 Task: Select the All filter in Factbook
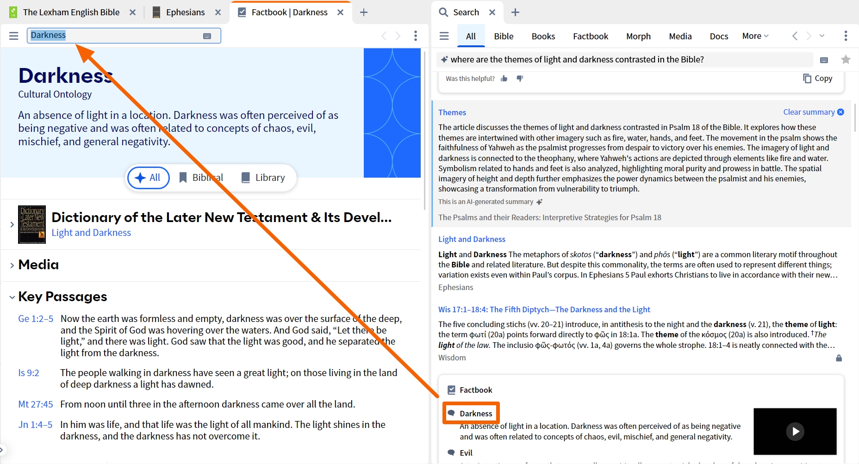(x=148, y=178)
